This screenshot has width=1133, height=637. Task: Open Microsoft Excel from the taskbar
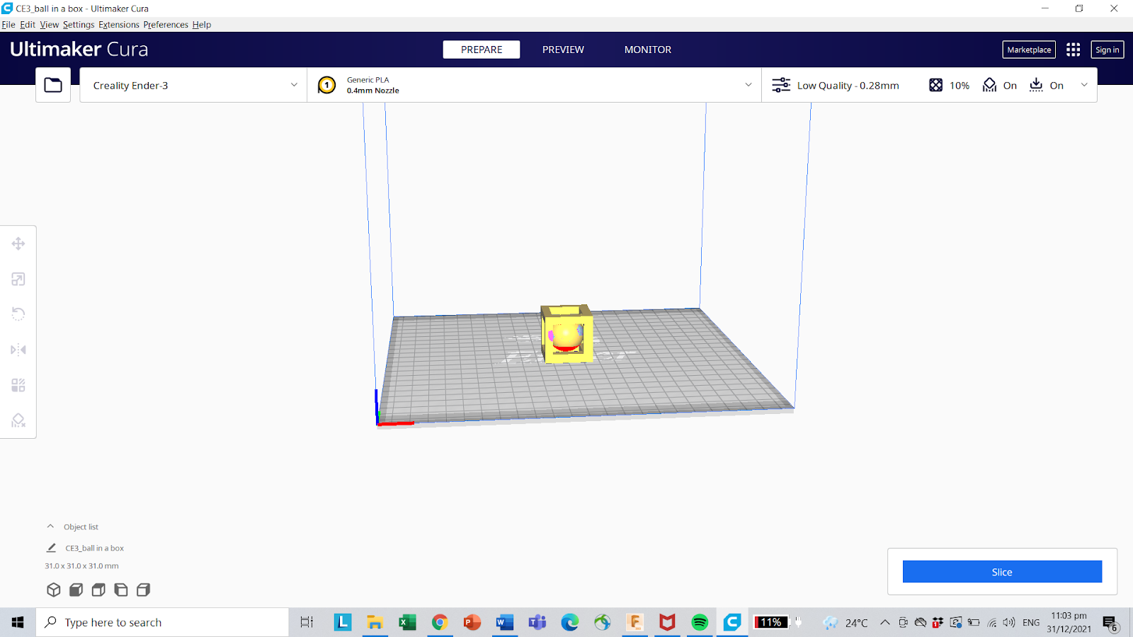(x=407, y=622)
